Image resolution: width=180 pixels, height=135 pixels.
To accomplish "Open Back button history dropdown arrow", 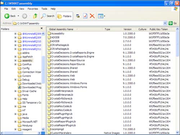I will click(18, 16).
